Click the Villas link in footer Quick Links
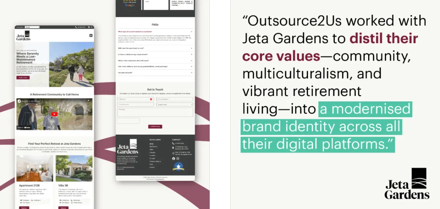Viewport: 440px width, 209px height. pos(151,149)
